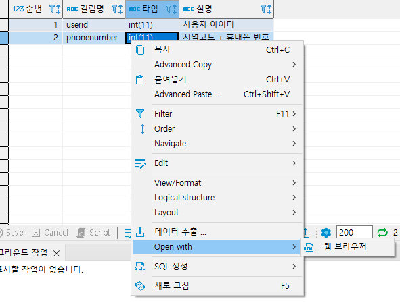Select the userid cell
Screen dimensions: 400x303
(x=93, y=25)
